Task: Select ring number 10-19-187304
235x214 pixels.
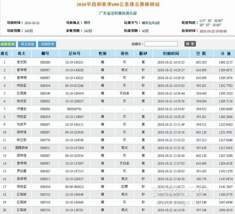Action: point(74,148)
